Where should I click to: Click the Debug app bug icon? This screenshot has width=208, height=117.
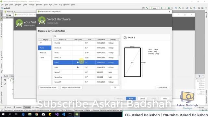click(x=169, y=8)
